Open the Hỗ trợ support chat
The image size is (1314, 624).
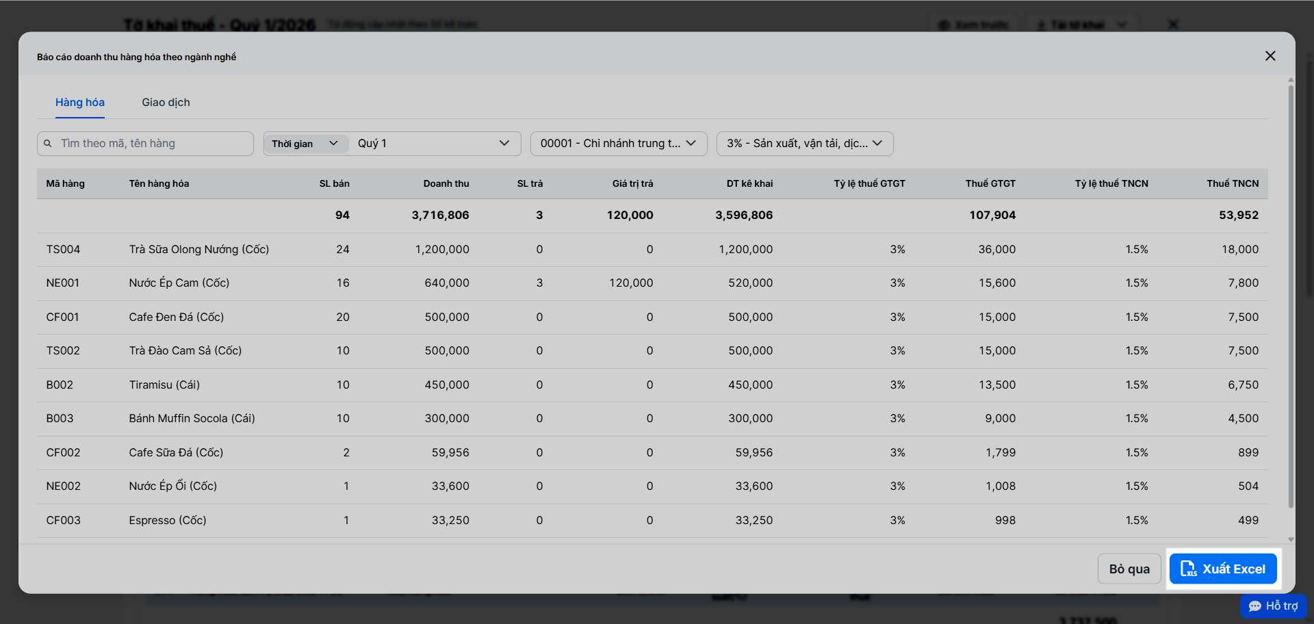[1273, 606]
